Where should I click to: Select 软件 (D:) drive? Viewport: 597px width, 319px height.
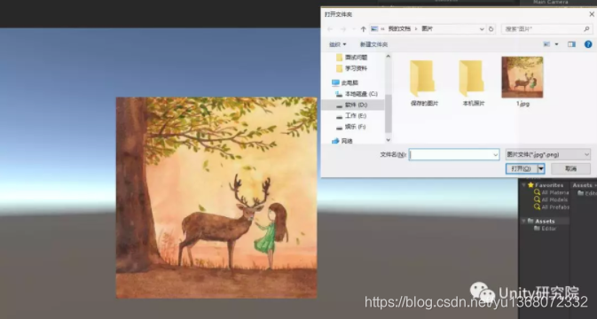click(x=352, y=105)
